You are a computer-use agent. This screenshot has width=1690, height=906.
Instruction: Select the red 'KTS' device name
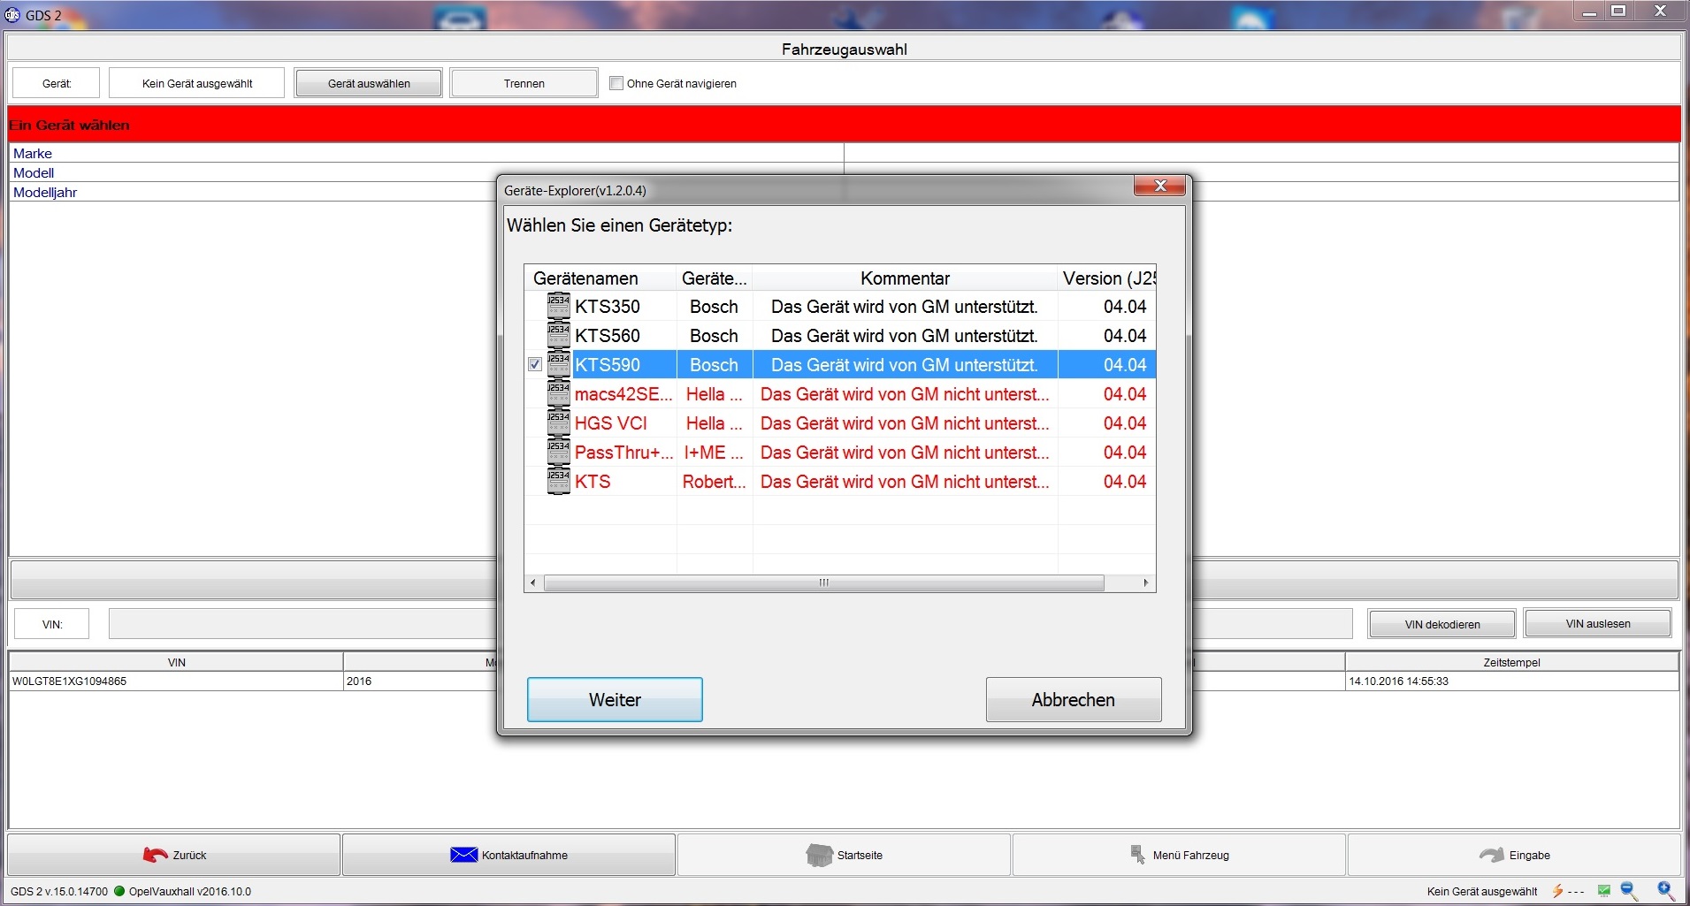tap(593, 482)
